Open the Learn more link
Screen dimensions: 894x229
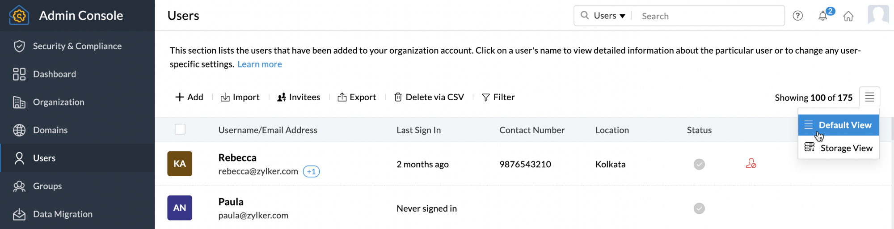point(259,64)
